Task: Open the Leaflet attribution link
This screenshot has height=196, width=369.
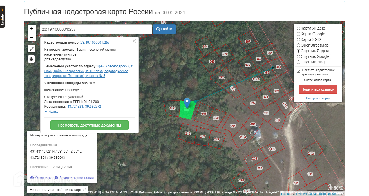Action: pos(286,194)
